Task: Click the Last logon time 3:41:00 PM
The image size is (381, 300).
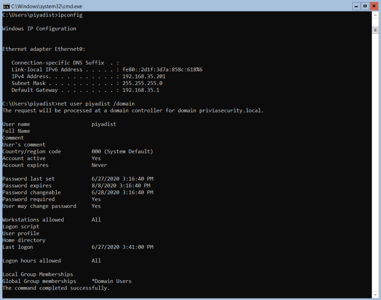Action: tap(138, 247)
